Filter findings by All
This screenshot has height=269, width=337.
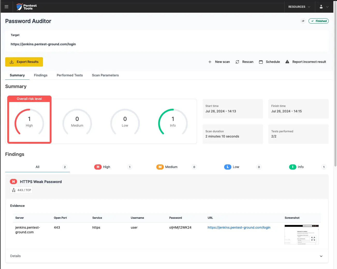pyautogui.click(x=38, y=167)
